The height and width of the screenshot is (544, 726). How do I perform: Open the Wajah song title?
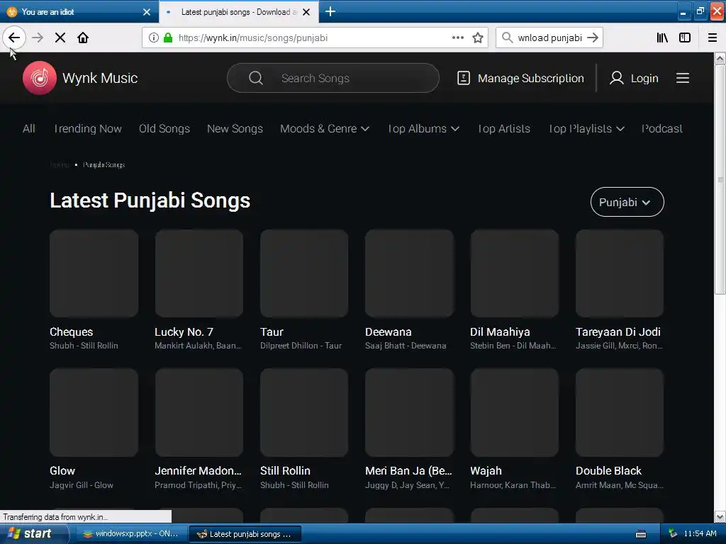(x=486, y=470)
